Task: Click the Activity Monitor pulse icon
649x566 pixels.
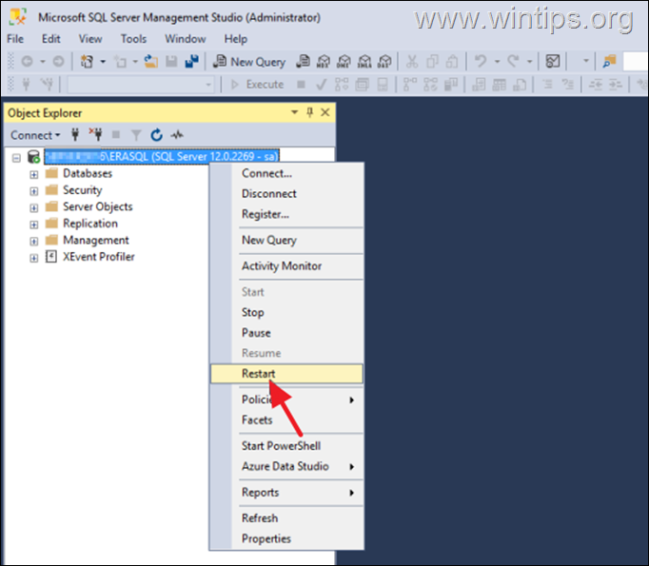Action: (177, 134)
